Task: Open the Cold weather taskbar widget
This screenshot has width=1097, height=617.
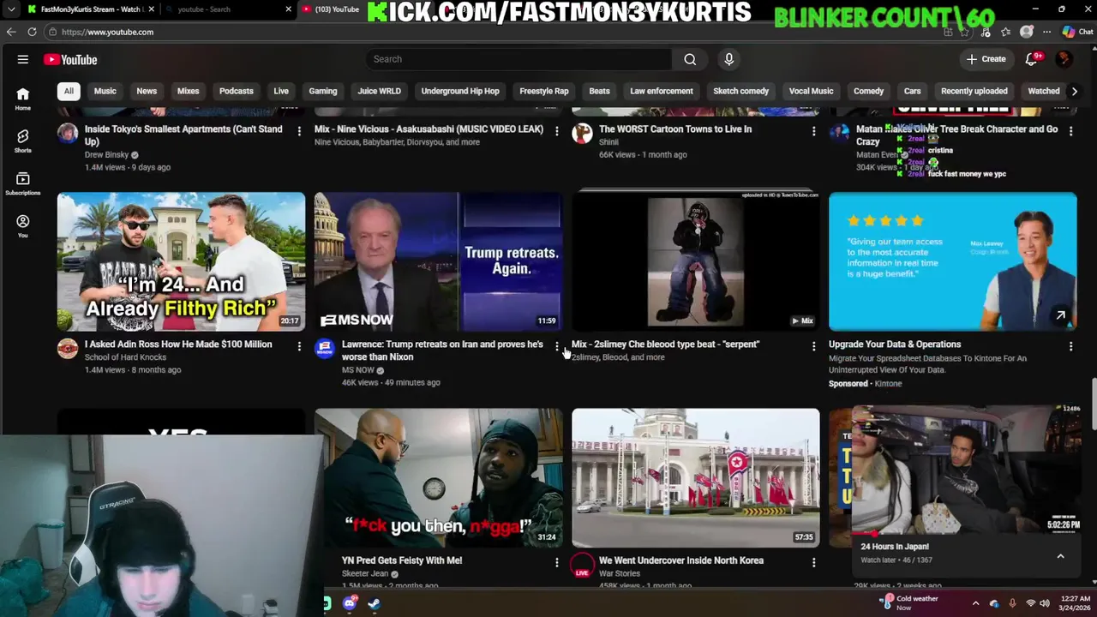Action: [x=912, y=603]
